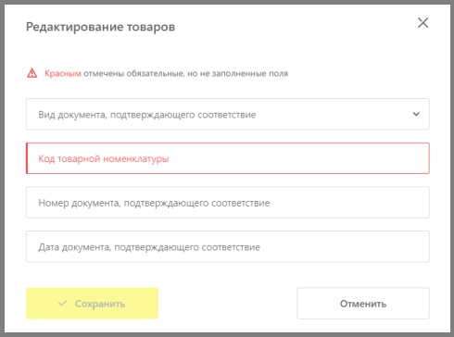Click placeholder text Номер документа

pyautogui.click(x=154, y=203)
